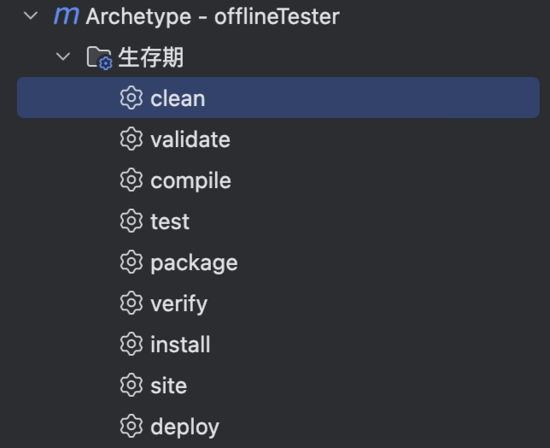Select the clean lifecycle goal
Viewport: 550px width, 448px height.
tap(178, 98)
